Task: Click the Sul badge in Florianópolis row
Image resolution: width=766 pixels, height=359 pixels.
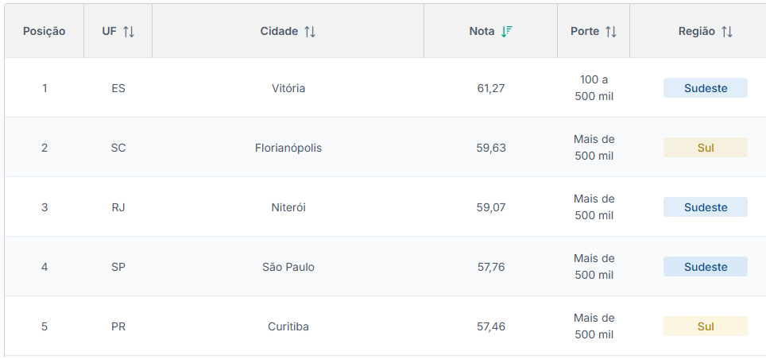Action: point(706,148)
